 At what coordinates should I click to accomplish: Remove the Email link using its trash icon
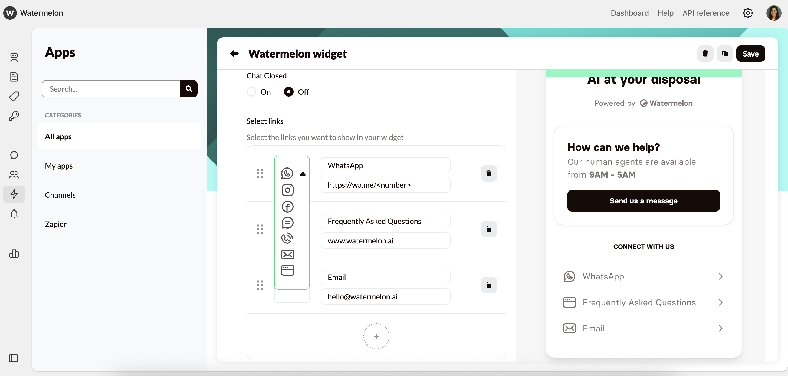488,285
